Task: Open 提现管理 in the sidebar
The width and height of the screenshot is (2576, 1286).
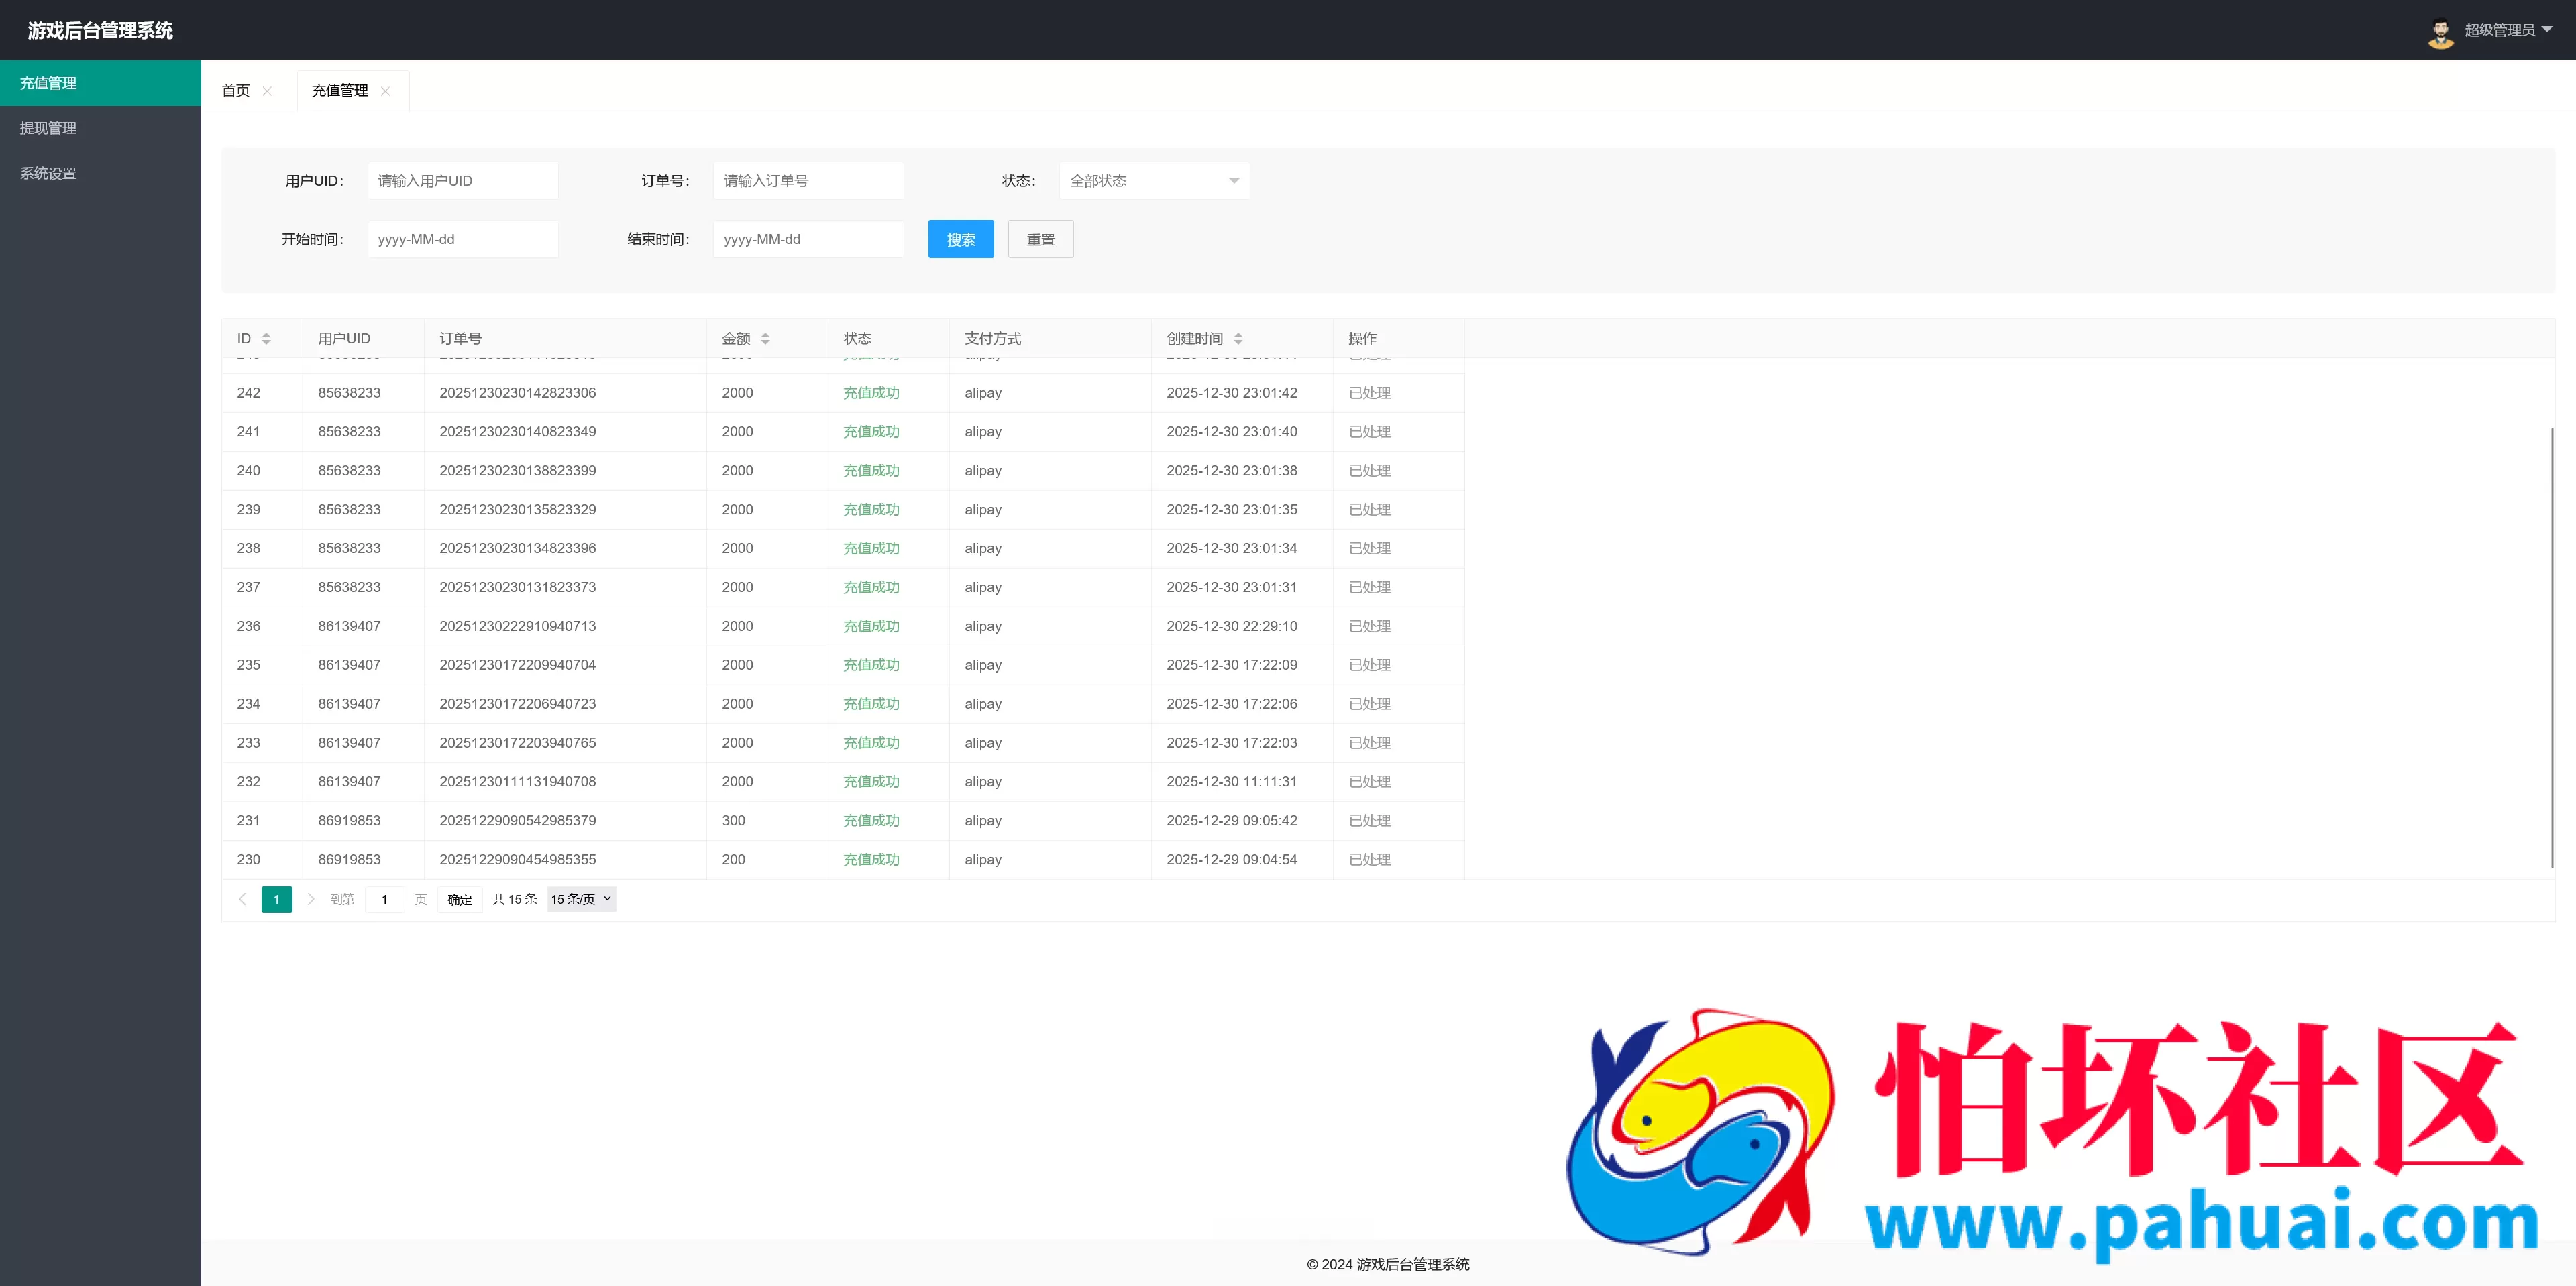Action: coord(100,128)
